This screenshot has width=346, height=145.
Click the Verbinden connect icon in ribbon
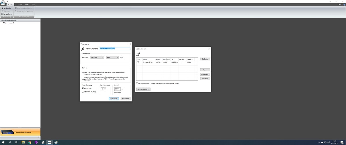[3, 8]
